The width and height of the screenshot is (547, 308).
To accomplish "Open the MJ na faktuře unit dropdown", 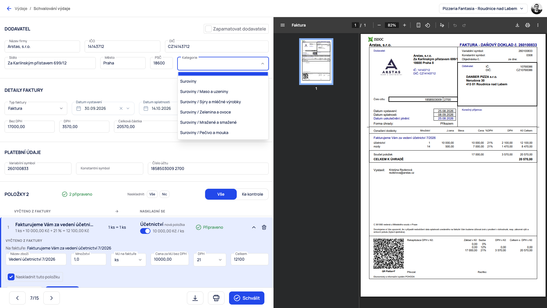I will point(128,260).
